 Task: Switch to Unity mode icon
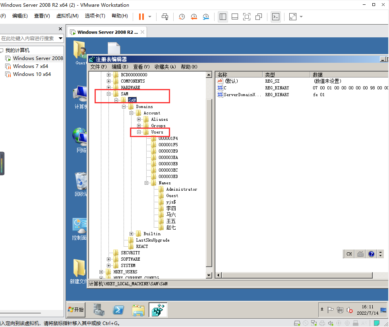point(259,17)
